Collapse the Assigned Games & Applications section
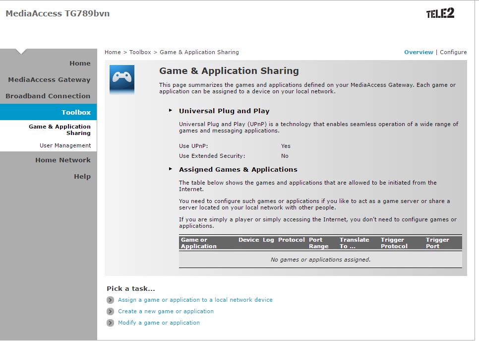Image resolution: width=479 pixels, height=341 pixels. click(171, 169)
